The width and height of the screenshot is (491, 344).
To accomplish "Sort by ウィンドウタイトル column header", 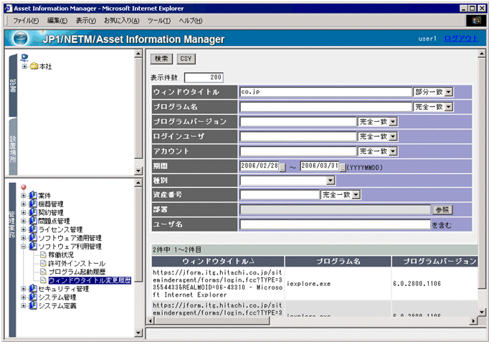I will tap(218, 261).
